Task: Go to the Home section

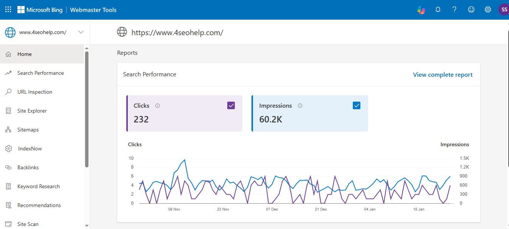Action: [25, 54]
